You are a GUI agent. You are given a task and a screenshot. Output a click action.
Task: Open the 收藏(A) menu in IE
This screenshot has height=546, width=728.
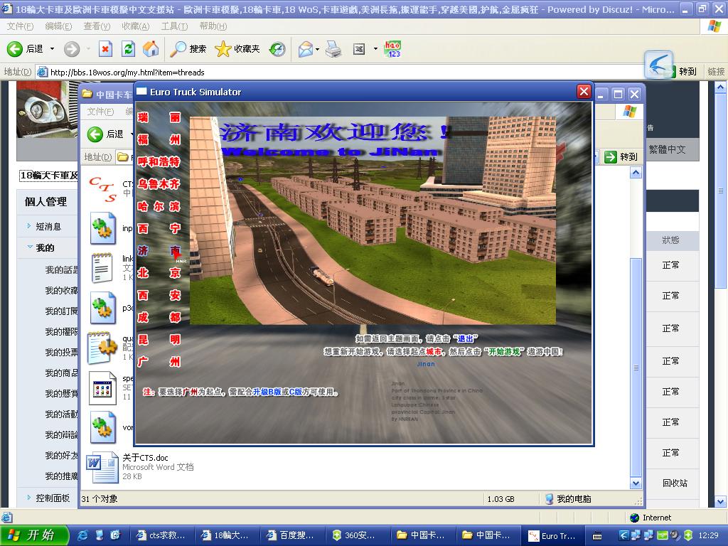point(135,26)
